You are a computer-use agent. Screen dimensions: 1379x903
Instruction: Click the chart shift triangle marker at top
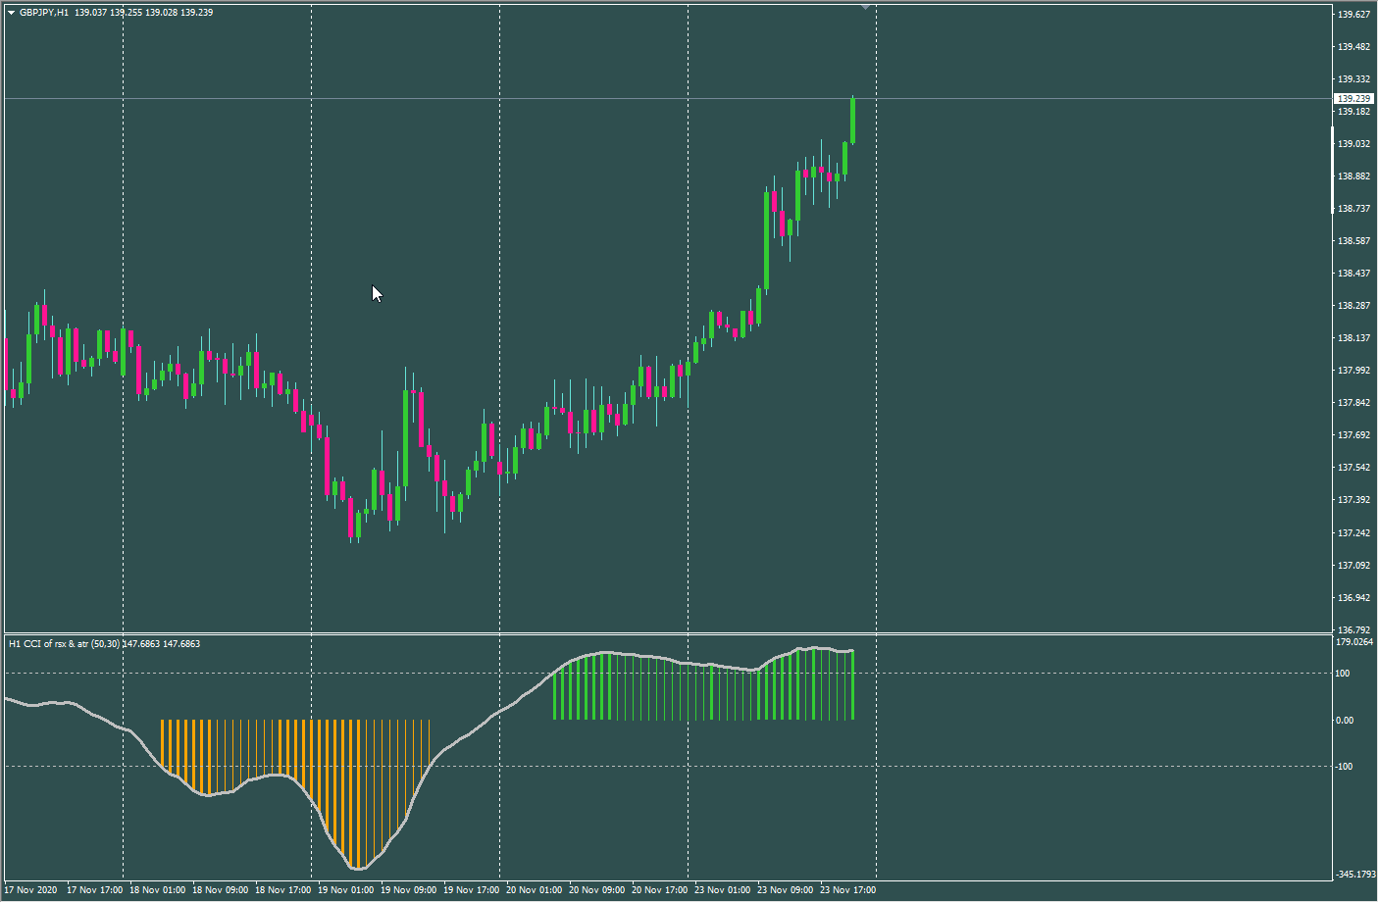pos(865,7)
